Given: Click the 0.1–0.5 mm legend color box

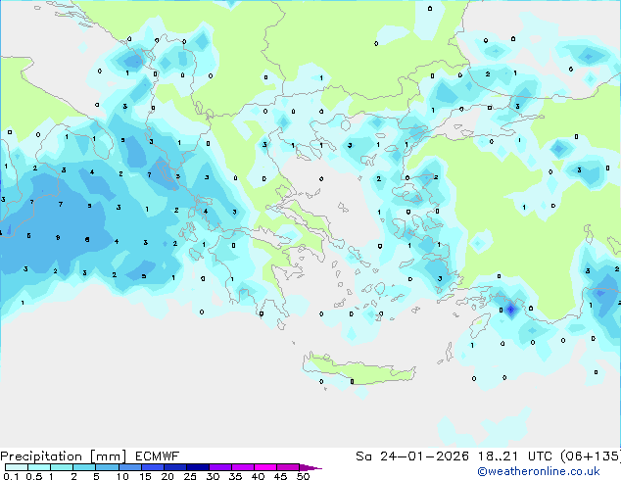Looking at the screenshot, I should click(x=17, y=467).
